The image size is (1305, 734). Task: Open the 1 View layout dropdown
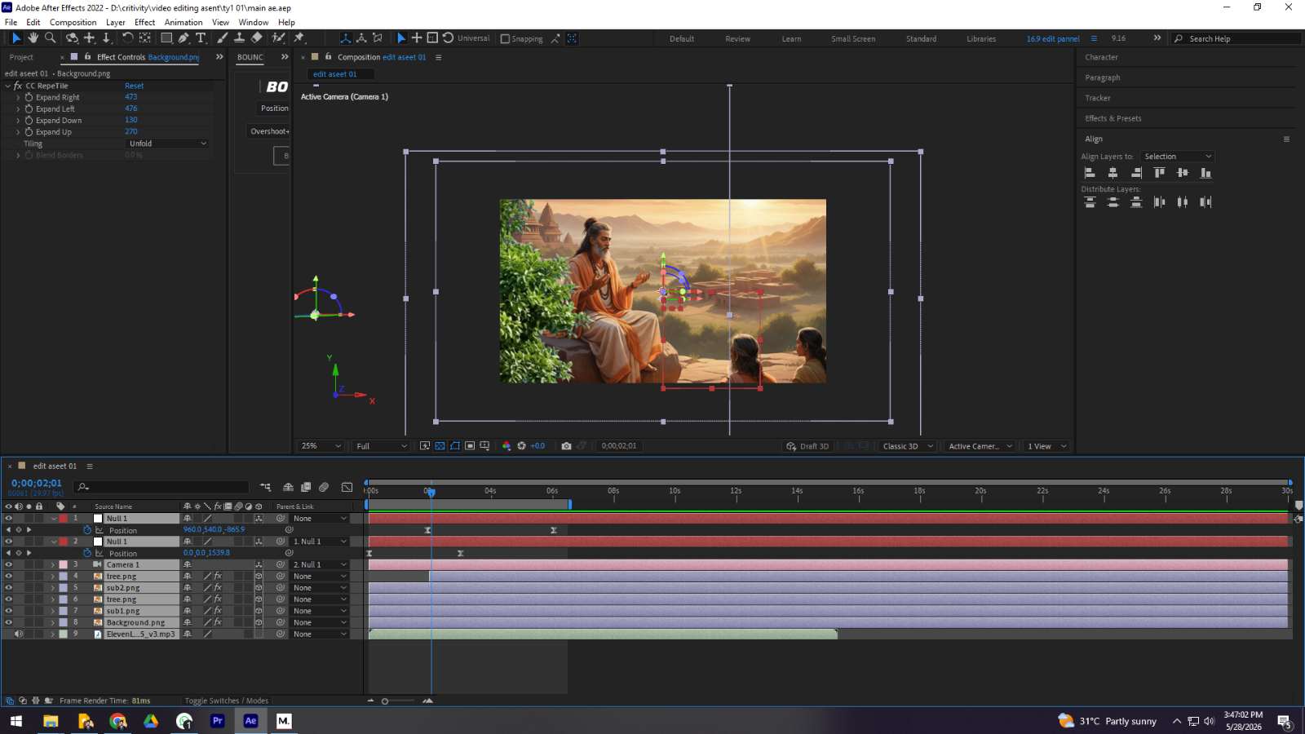click(1047, 446)
